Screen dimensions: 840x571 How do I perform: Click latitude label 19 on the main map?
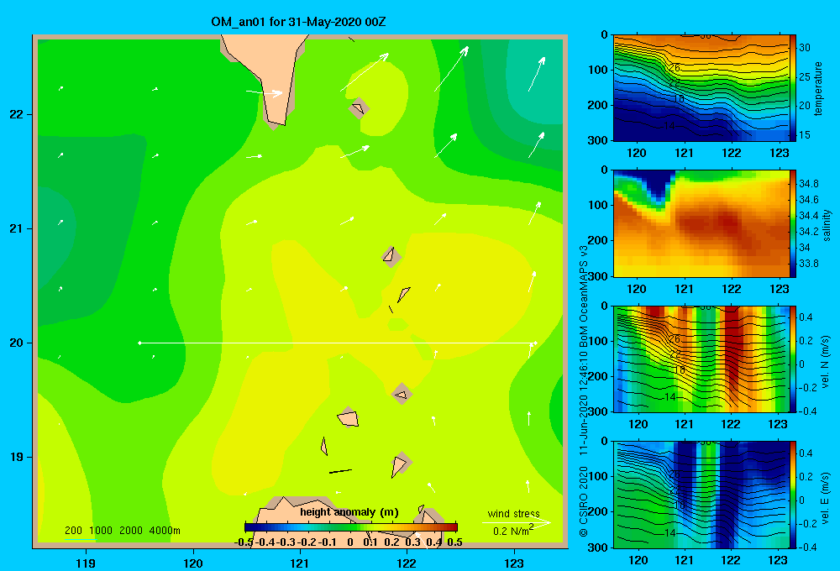[17, 457]
